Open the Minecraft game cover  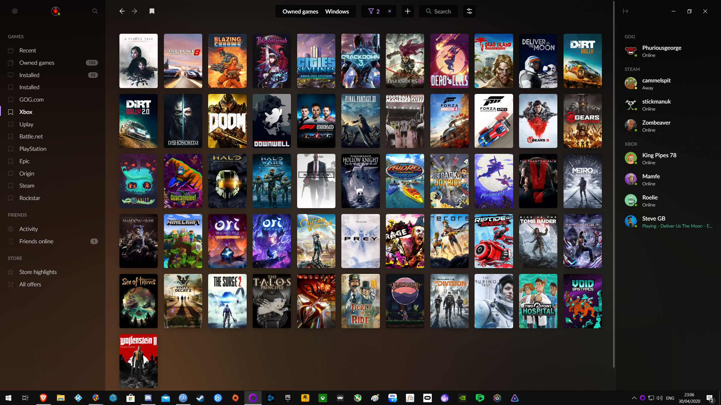tap(183, 241)
